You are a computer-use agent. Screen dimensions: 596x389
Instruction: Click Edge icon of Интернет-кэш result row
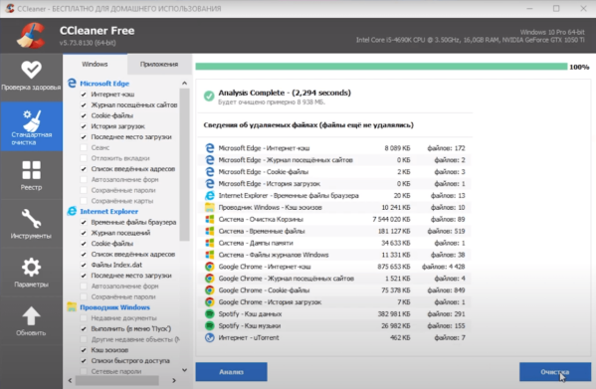coord(209,148)
